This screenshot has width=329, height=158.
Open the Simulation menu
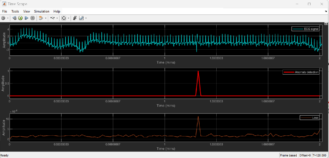click(41, 11)
